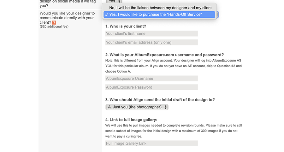Click the AlbumExposure.com username and password question heading
This screenshot has width=284, height=152.
point(164,55)
